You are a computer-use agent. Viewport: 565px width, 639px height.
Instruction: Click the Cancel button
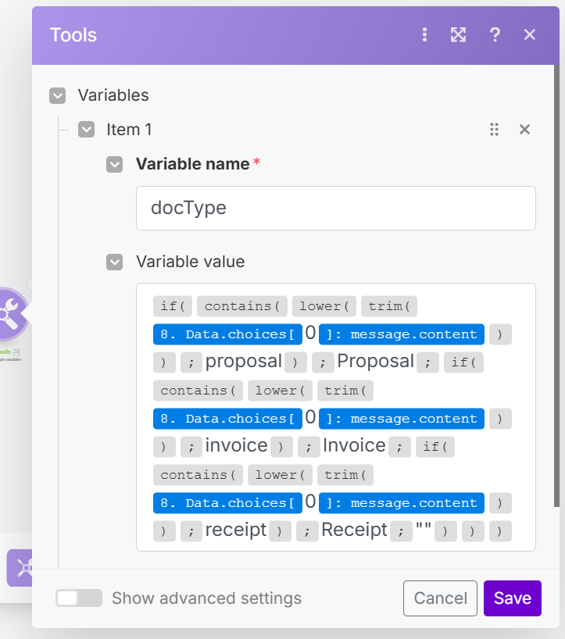click(x=440, y=598)
